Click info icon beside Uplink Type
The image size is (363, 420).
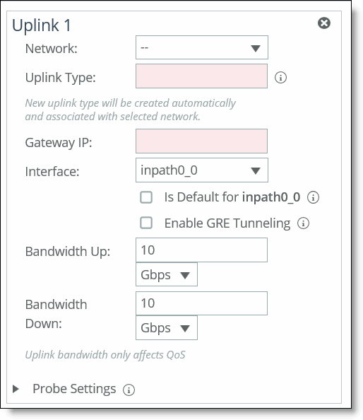click(280, 78)
